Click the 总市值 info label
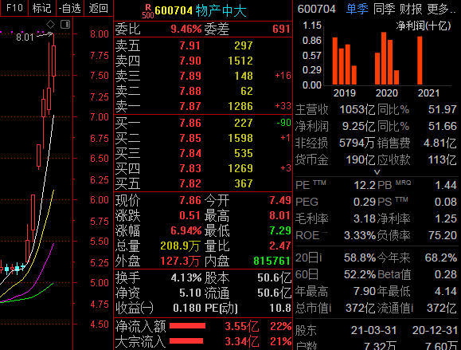 click(x=313, y=309)
